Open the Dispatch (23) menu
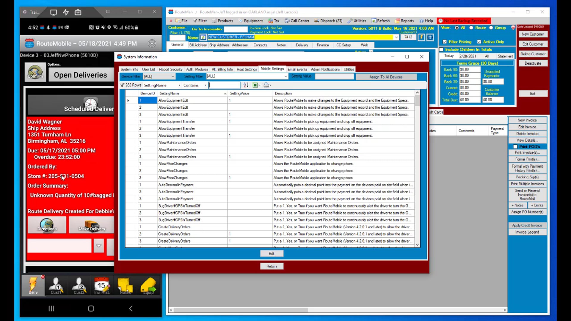The width and height of the screenshot is (571, 321). point(328,21)
